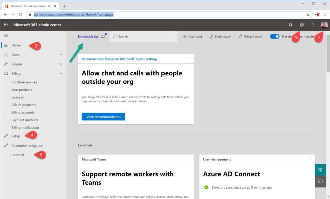Open Help via the question mark icon
Screen dimensions: 330x199
click(312, 24)
